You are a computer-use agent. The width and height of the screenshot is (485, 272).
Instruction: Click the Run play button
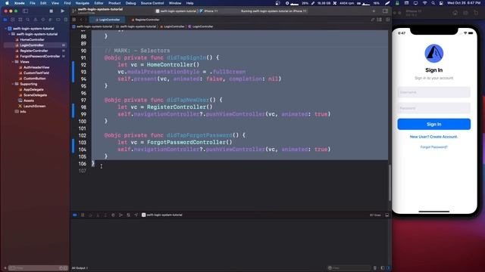point(62,11)
